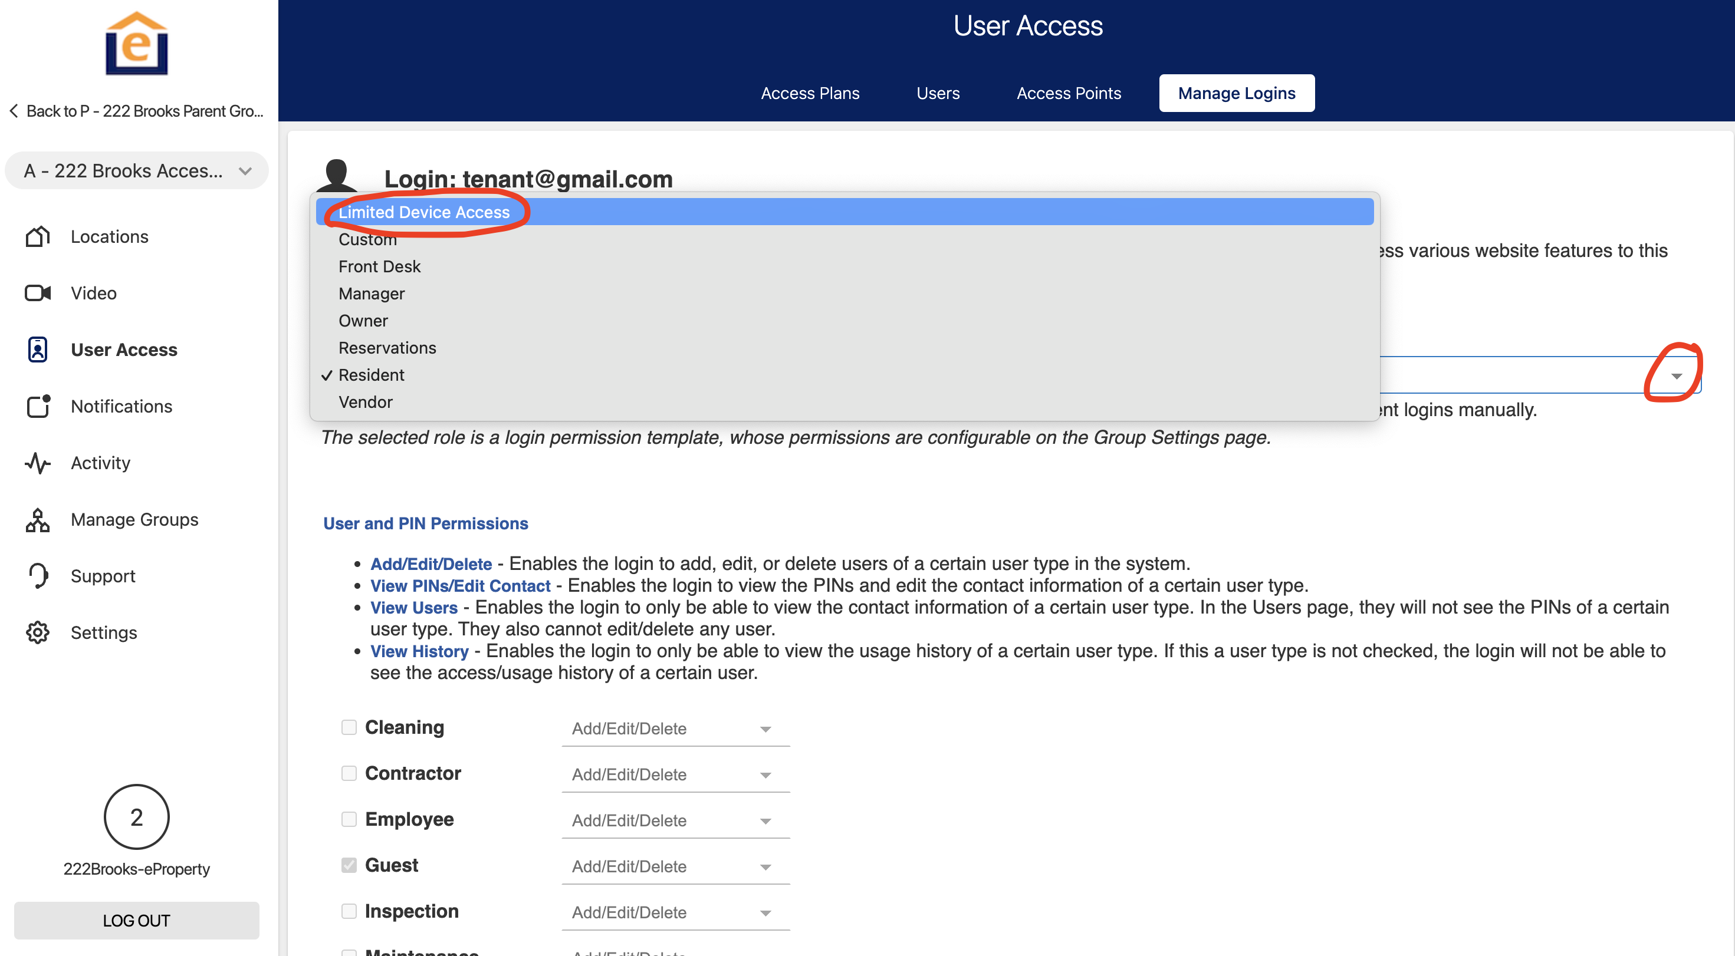Click the Support headset icon

[38, 576]
